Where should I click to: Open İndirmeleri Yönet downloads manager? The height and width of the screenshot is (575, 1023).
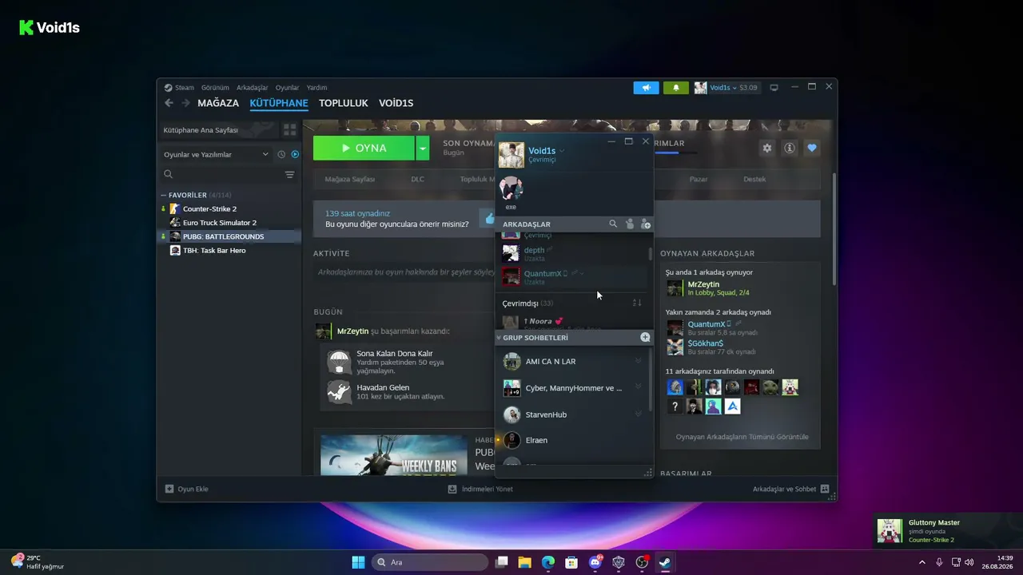tap(480, 489)
